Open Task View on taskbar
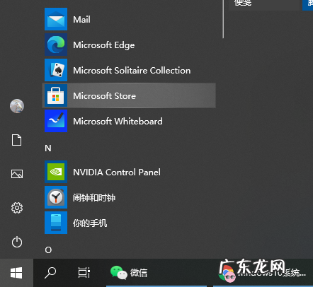The image size is (313, 287). (x=84, y=273)
